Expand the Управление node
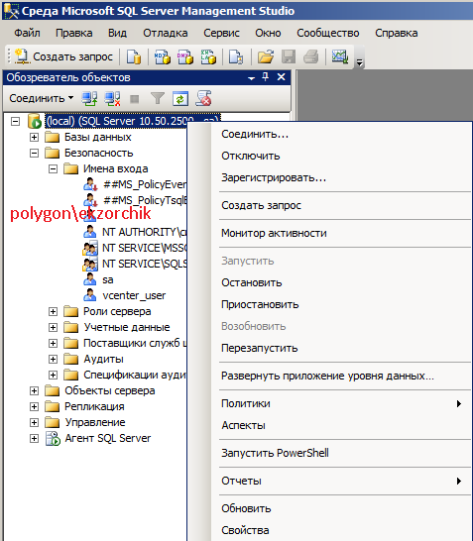This screenshot has width=473, height=541. pyautogui.click(x=34, y=423)
